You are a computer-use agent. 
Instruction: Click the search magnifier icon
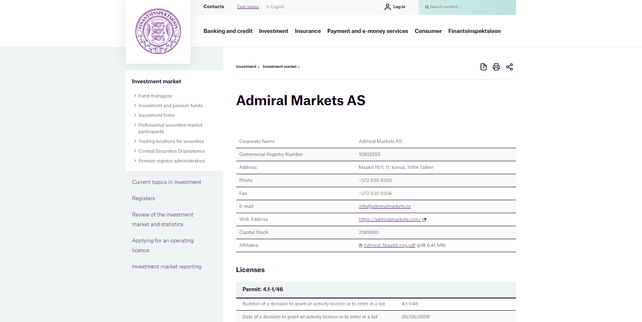427,7
